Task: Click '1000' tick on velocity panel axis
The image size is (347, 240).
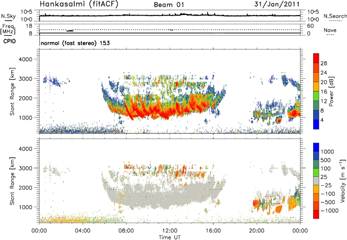Action: tap(25, 207)
